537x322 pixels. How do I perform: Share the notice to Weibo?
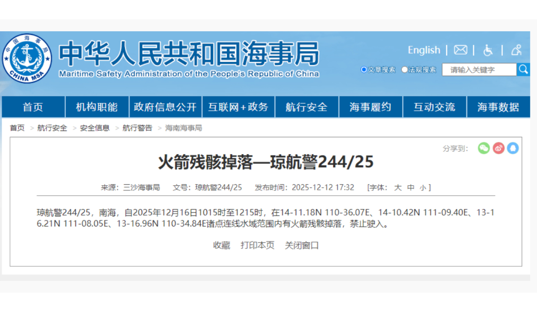pos(499,148)
